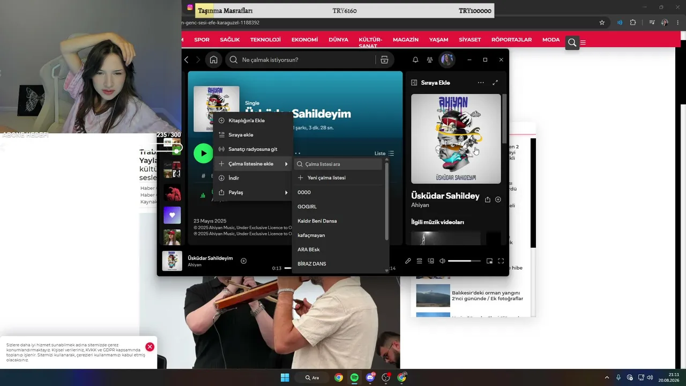This screenshot has width=686, height=386.
Task: Click the 'Çalma listesi ara' search box
Action: (x=339, y=164)
